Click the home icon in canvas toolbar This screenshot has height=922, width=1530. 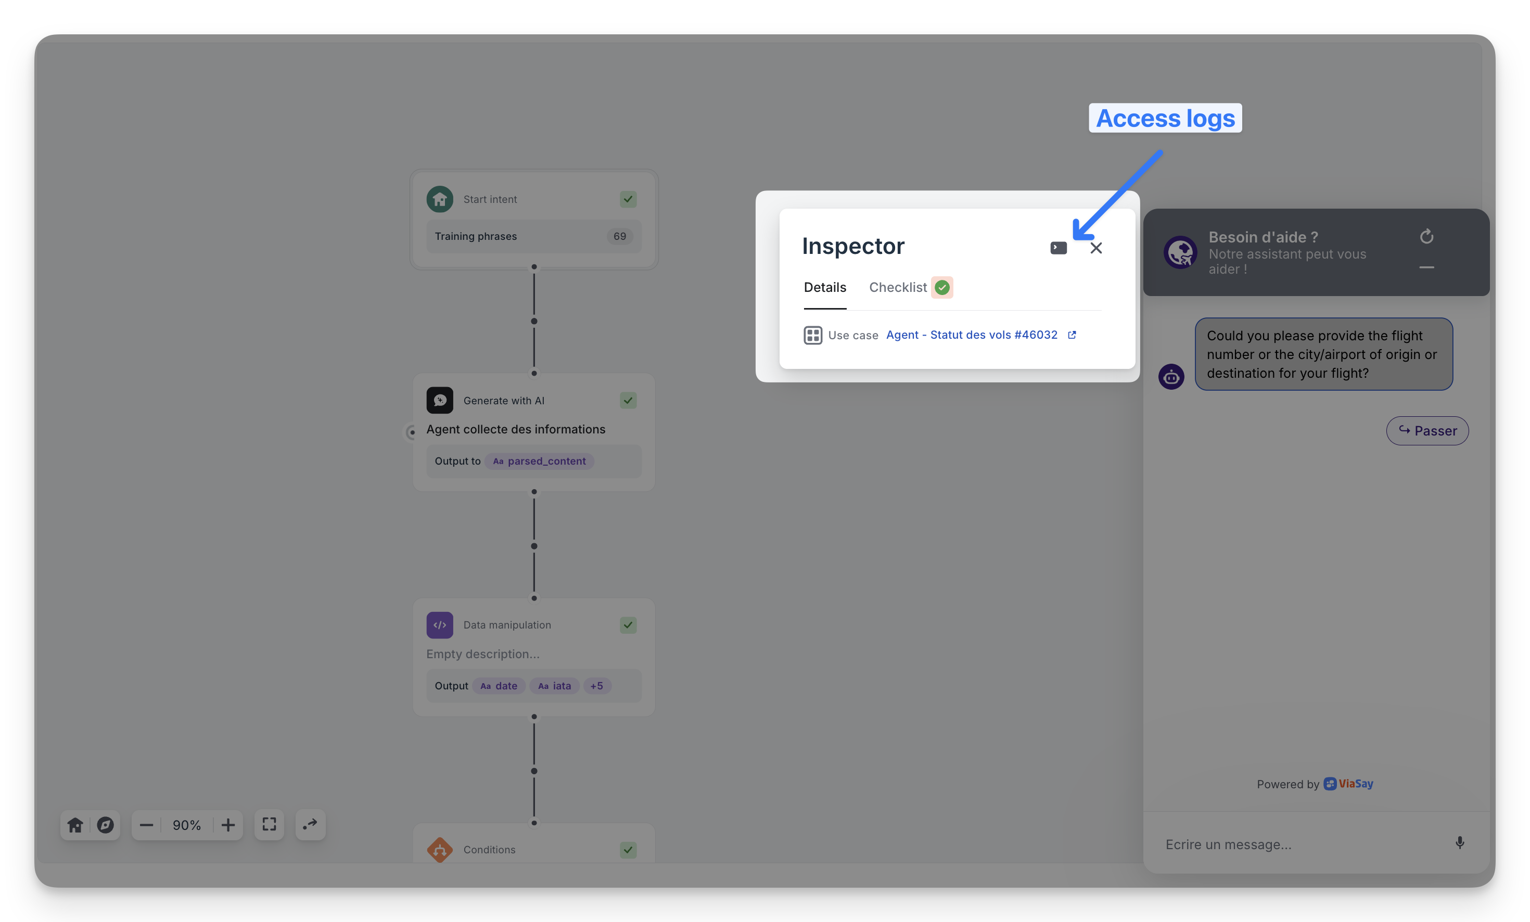point(75,825)
